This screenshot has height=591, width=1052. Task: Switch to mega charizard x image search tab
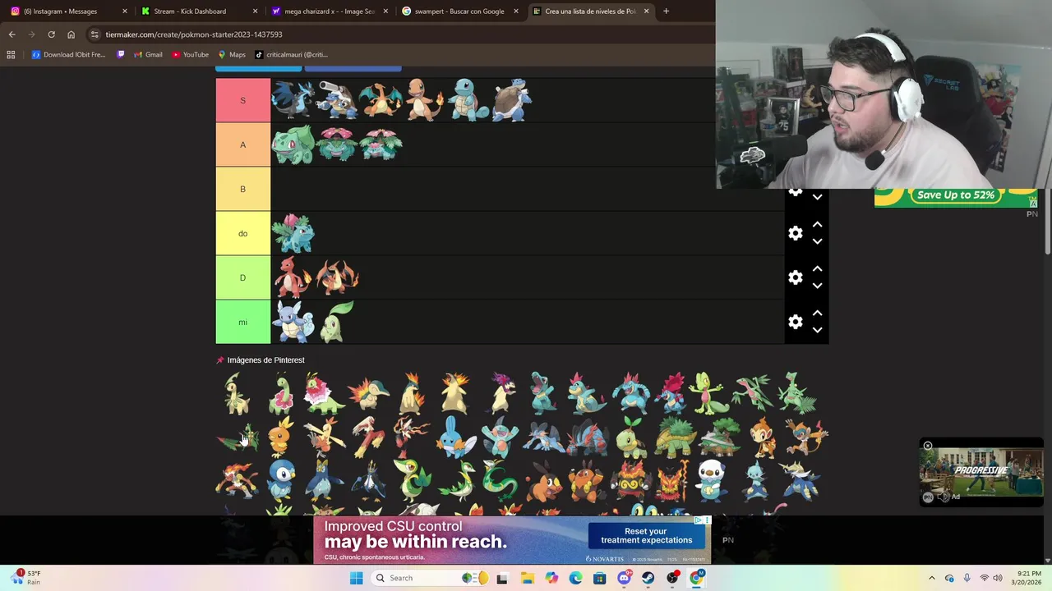[x=329, y=11]
